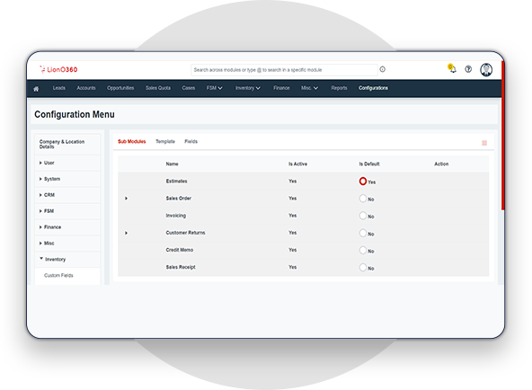Click the Name column header

[172, 164]
